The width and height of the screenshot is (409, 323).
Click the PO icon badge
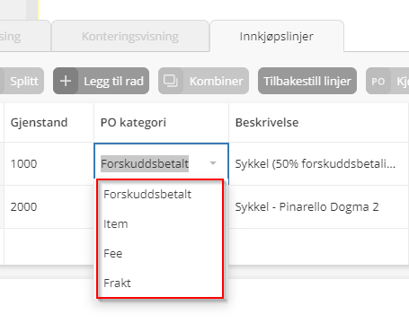tap(378, 82)
